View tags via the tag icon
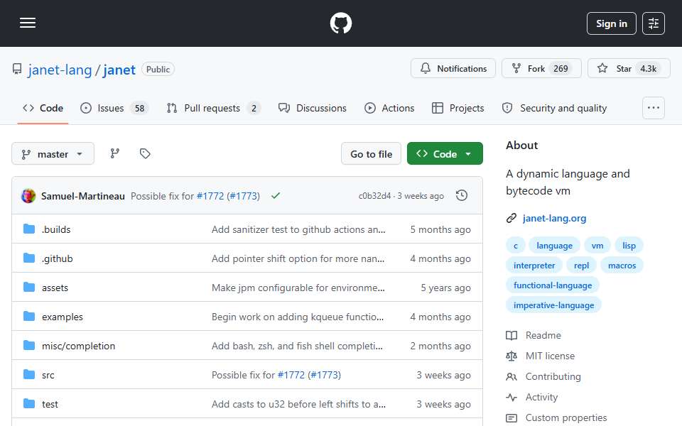The width and height of the screenshot is (682, 426). pyautogui.click(x=145, y=153)
